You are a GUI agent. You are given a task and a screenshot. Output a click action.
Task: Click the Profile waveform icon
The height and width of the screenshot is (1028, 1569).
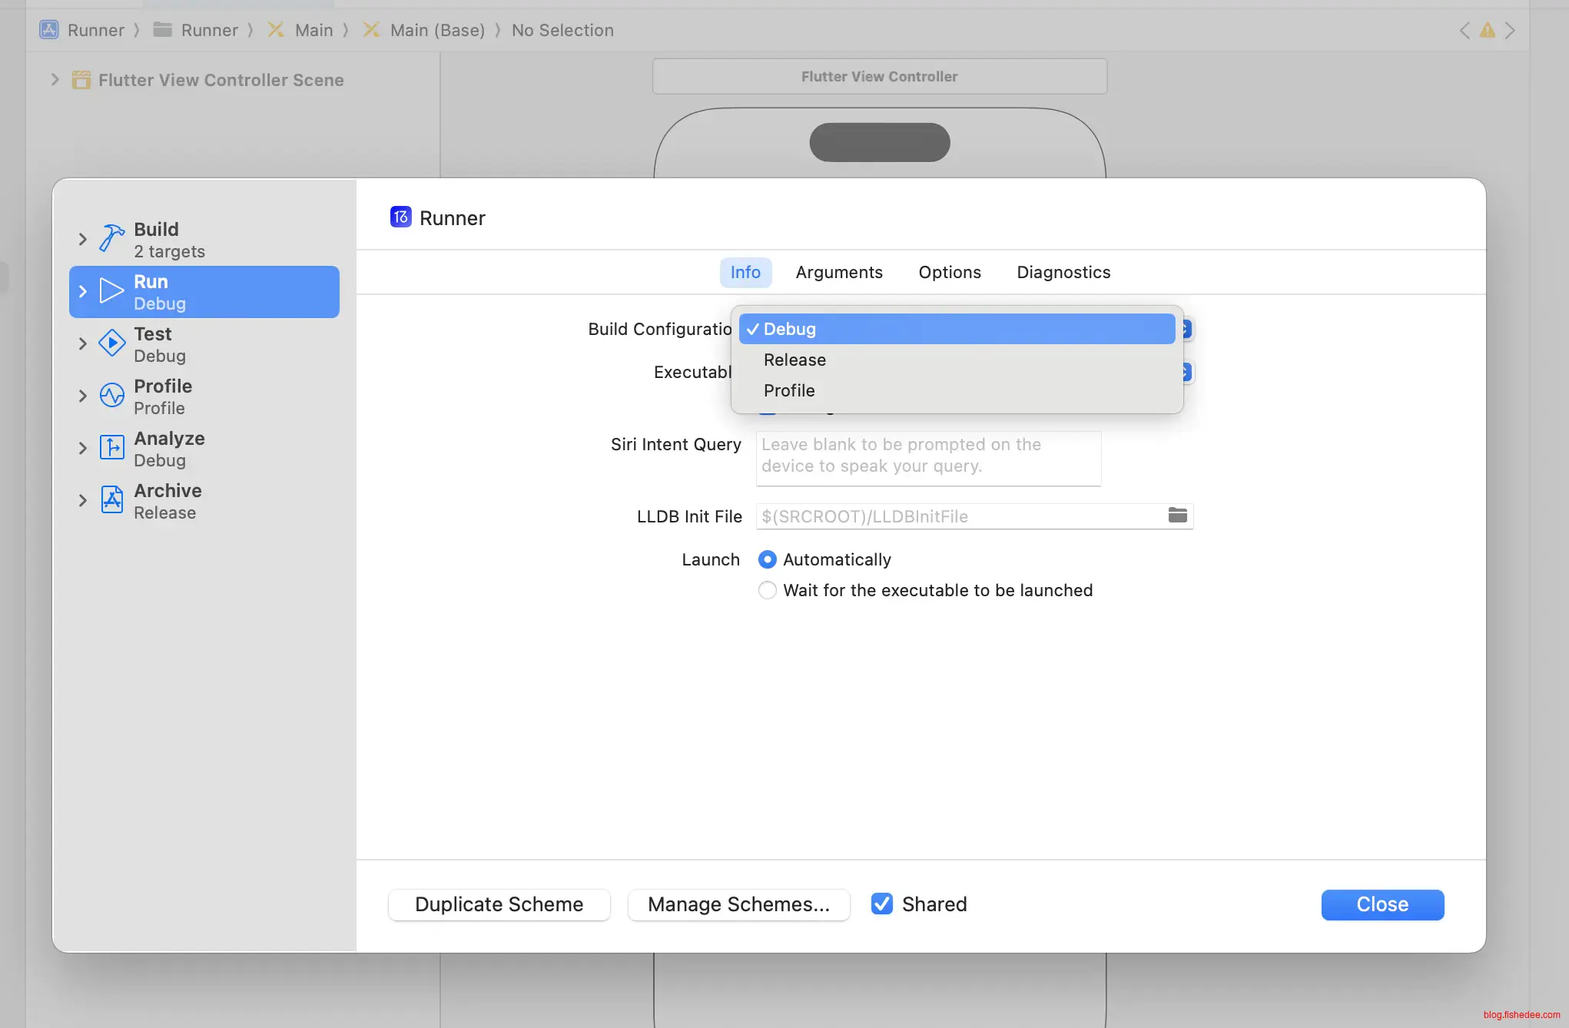click(111, 396)
